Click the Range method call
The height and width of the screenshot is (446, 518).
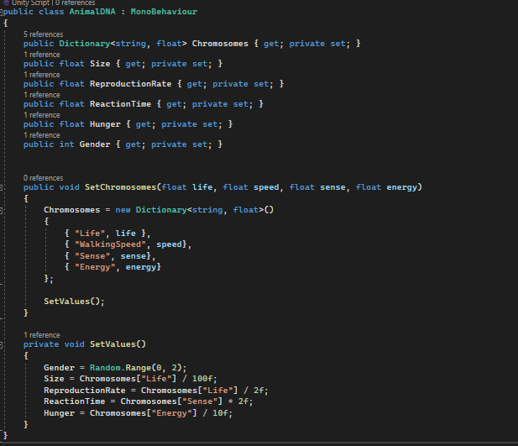(x=139, y=368)
